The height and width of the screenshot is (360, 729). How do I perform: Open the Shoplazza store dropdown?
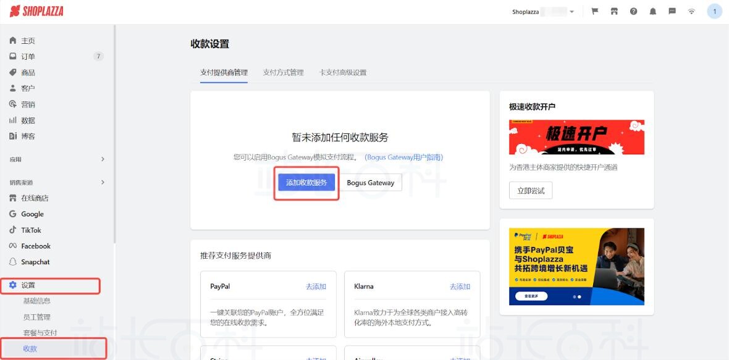coord(543,12)
